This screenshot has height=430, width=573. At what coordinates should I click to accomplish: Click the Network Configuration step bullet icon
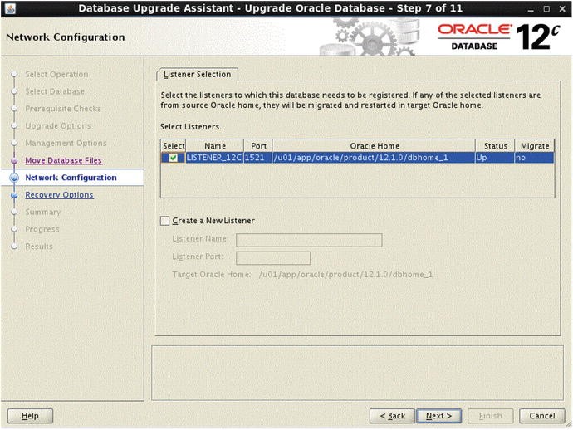pos(14,178)
